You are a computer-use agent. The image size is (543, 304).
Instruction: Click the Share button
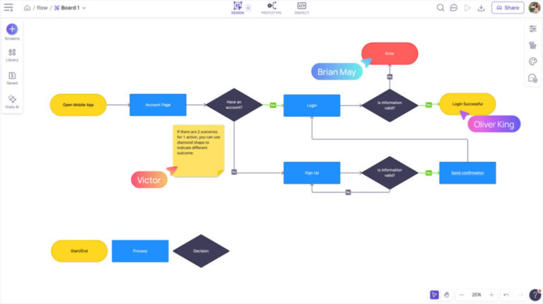(x=508, y=8)
